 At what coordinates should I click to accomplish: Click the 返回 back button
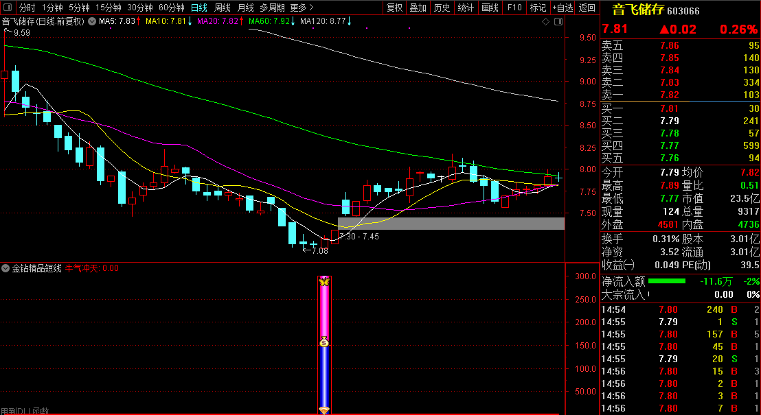pyautogui.click(x=587, y=8)
